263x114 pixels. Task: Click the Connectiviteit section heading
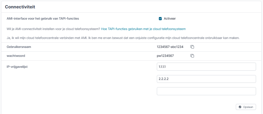click(20, 7)
